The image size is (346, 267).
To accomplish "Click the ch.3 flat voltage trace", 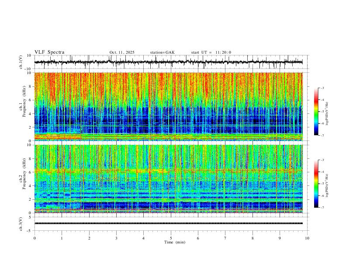I will click(x=168, y=223).
